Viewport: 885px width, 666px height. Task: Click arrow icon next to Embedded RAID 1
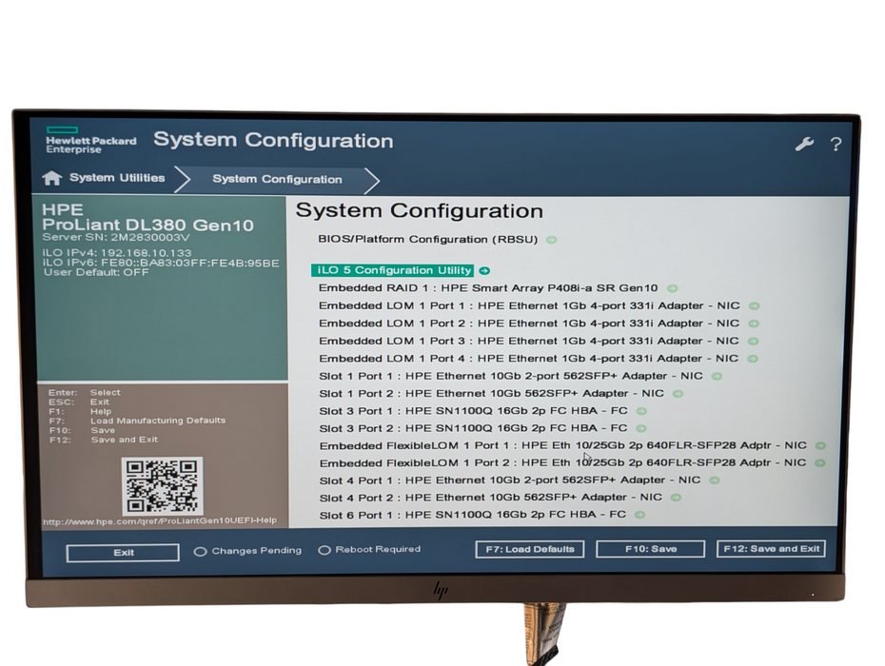coord(672,288)
